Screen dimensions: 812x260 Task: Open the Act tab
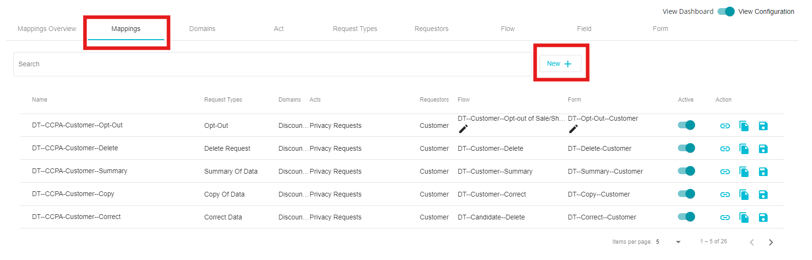[x=279, y=29]
